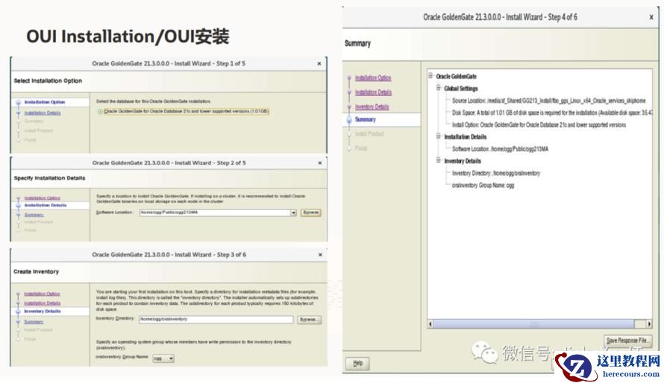Viewport: 664px width, 383px height.
Task: Click Browse next to Software Location
Action: (x=311, y=212)
